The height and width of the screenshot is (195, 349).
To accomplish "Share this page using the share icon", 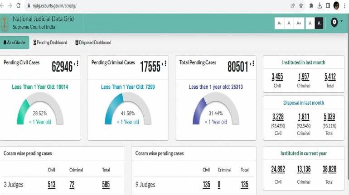I will point(293,6).
